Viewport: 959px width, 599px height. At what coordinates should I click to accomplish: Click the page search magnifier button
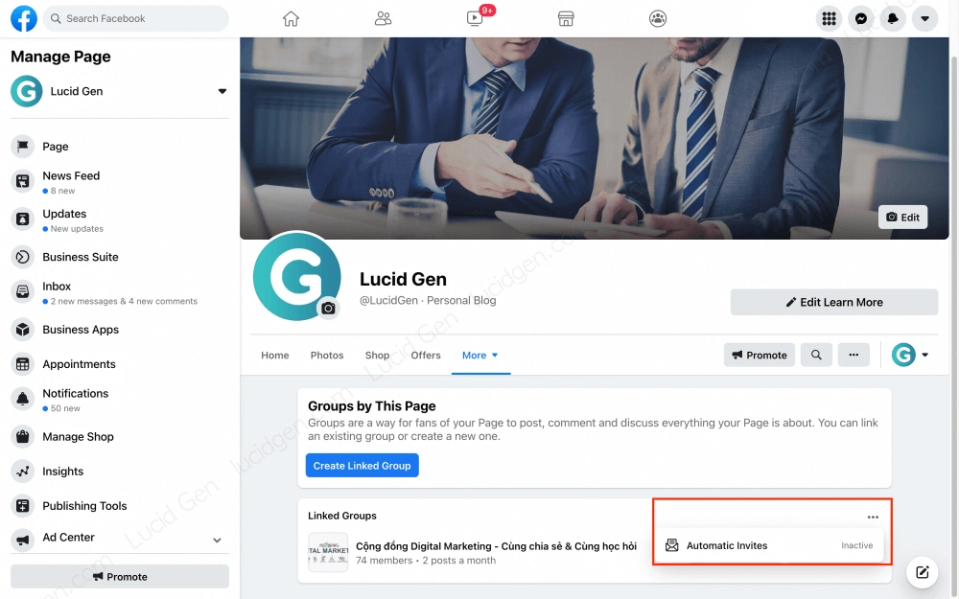point(816,355)
